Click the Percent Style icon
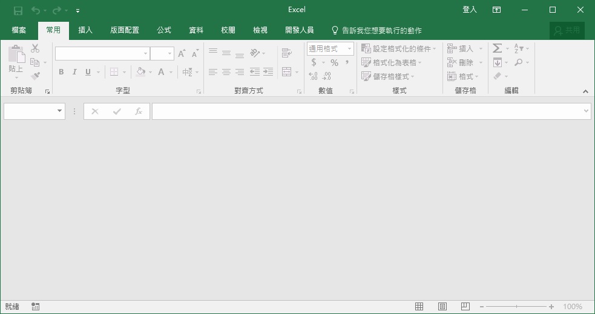This screenshot has height=314, width=595. click(334, 62)
